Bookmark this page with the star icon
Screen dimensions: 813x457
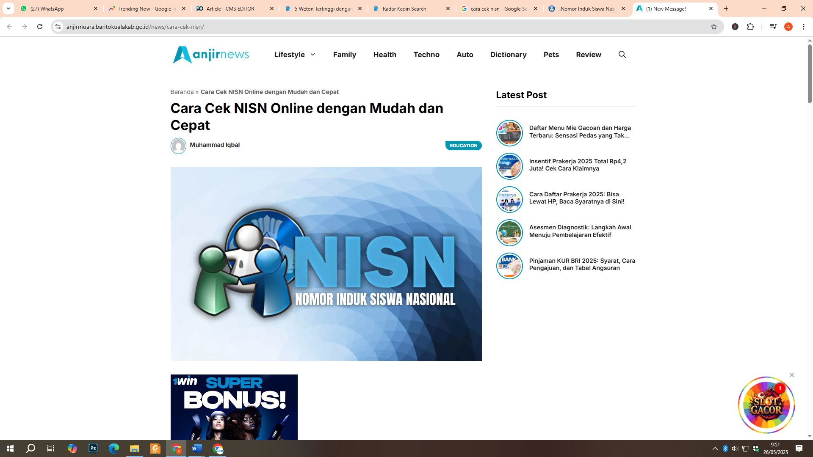pos(714,27)
